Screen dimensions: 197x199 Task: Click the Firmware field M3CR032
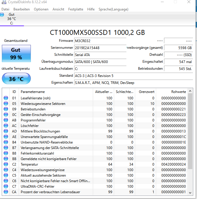click(100, 41)
